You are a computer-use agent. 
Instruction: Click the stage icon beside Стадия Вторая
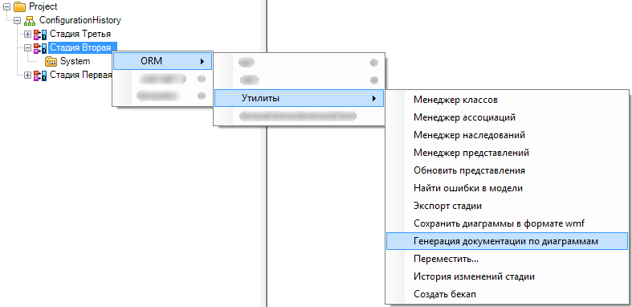tap(40, 48)
